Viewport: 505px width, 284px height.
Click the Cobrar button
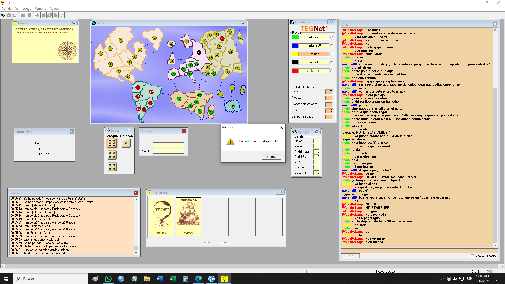pyautogui.click(x=206, y=242)
